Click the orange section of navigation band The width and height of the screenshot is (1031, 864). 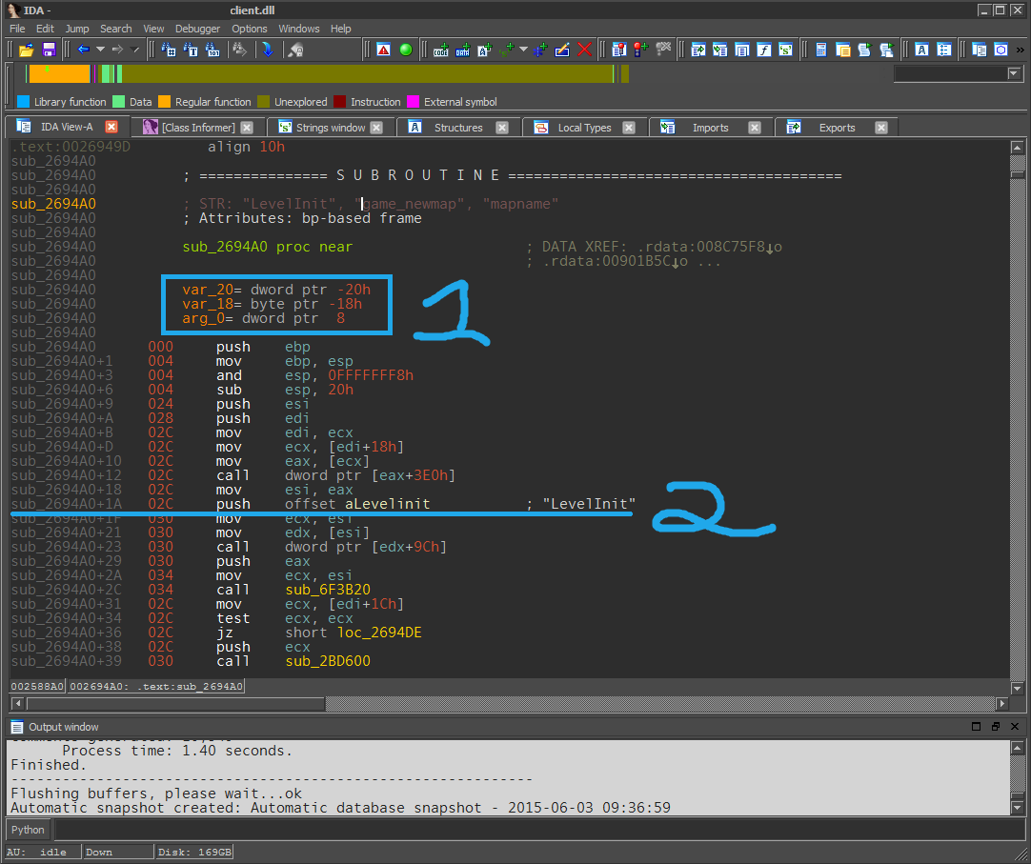(x=59, y=73)
